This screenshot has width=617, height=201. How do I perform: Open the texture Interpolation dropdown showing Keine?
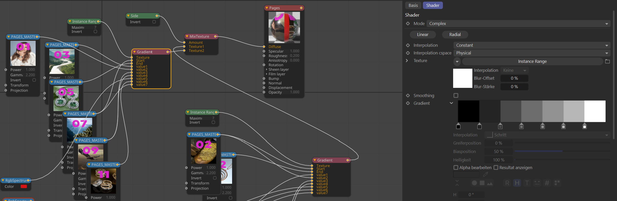pyautogui.click(x=514, y=70)
